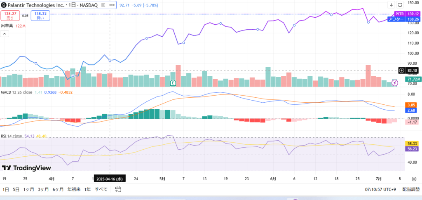Viewport: 422px width, 200px height.
Task: Click the RSI 14 close legend
Action: [12, 136]
